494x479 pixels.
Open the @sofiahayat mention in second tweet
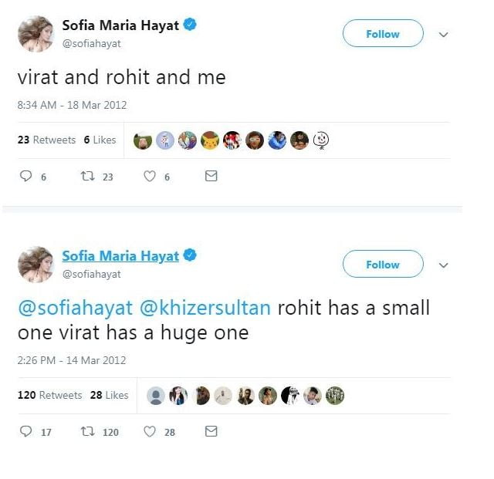pos(74,309)
